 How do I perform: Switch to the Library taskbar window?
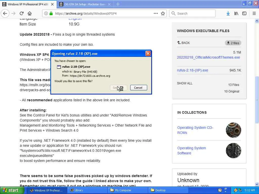87,190
